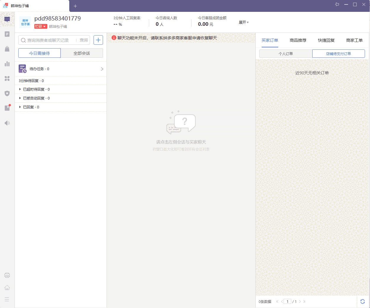Image resolution: width=370 pixels, height=308 pixels.
Task: Click the orders document sidebar icon
Action: click(x=7, y=34)
